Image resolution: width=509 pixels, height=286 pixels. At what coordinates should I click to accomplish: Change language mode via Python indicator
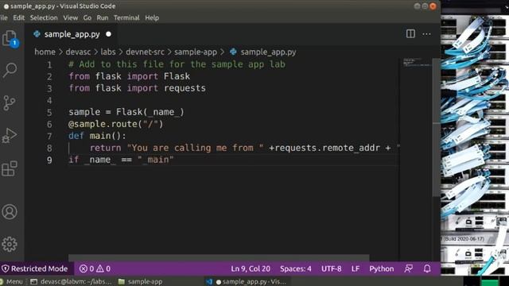[x=382, y=269]
